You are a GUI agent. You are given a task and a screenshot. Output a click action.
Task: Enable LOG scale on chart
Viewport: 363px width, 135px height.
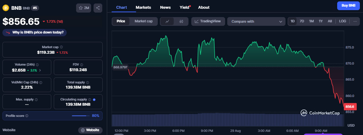pos(342,21)
